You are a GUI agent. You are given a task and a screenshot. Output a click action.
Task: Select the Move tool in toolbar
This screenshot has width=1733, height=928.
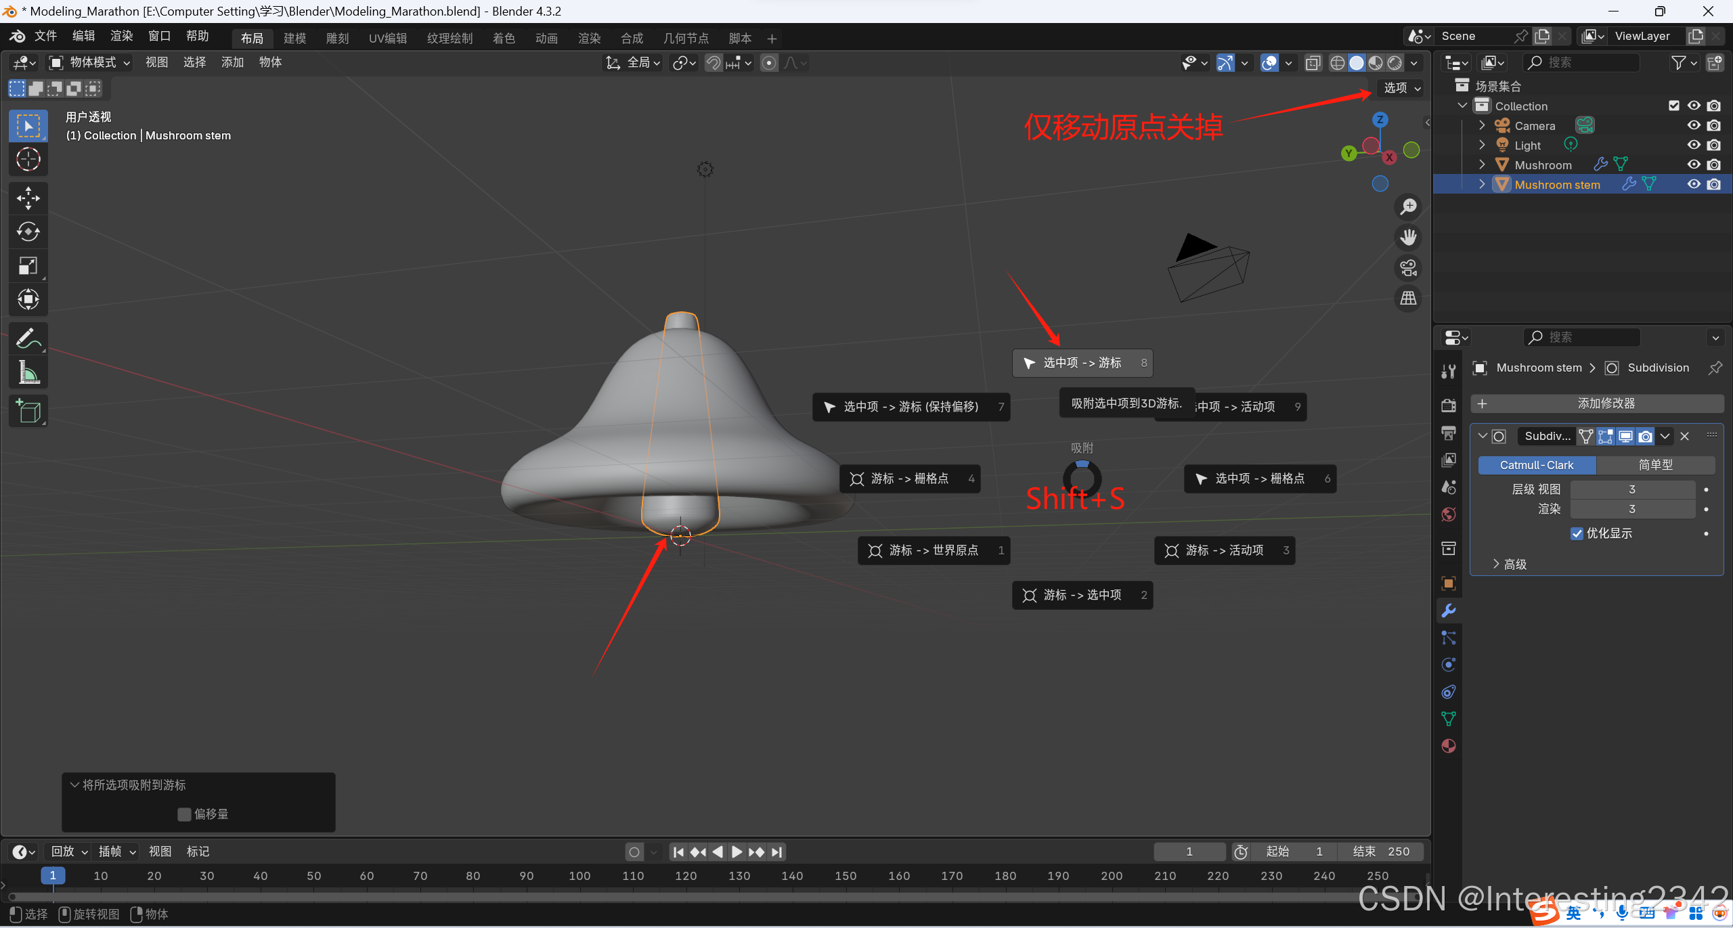[28, 198]
